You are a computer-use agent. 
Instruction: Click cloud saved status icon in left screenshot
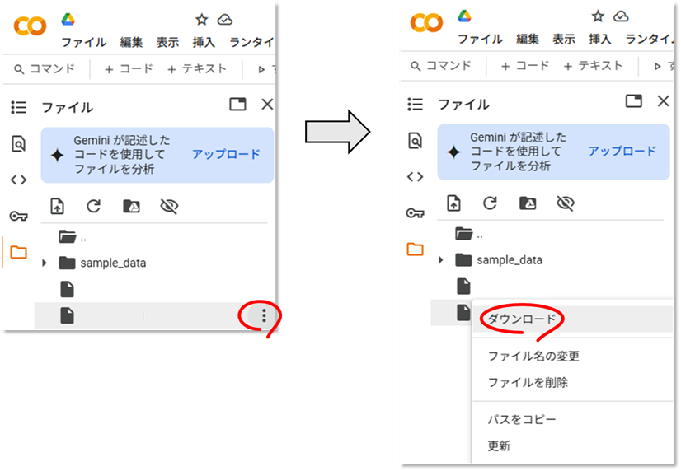click(225, 20)
